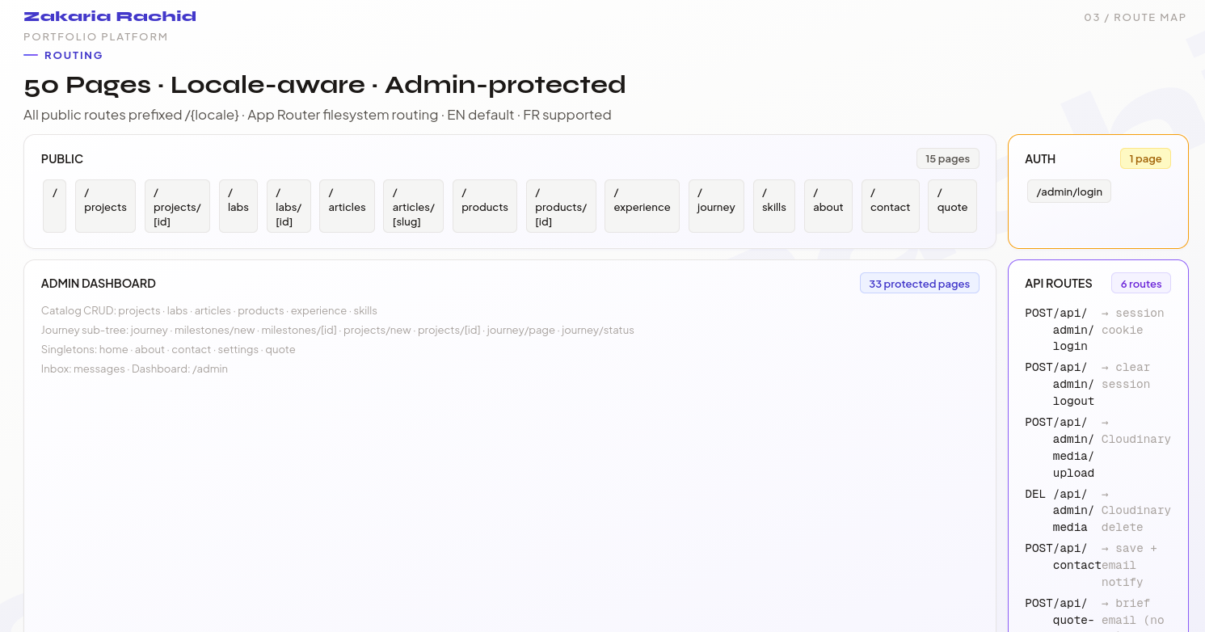Open the /about route chip
Screen dimensions: 1205x632
[x=828, y=206]
